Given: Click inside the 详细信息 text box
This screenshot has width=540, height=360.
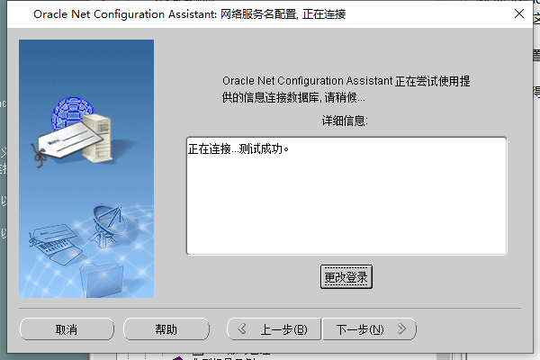Looking at the screenshot, I should click(x=346, y=195).
